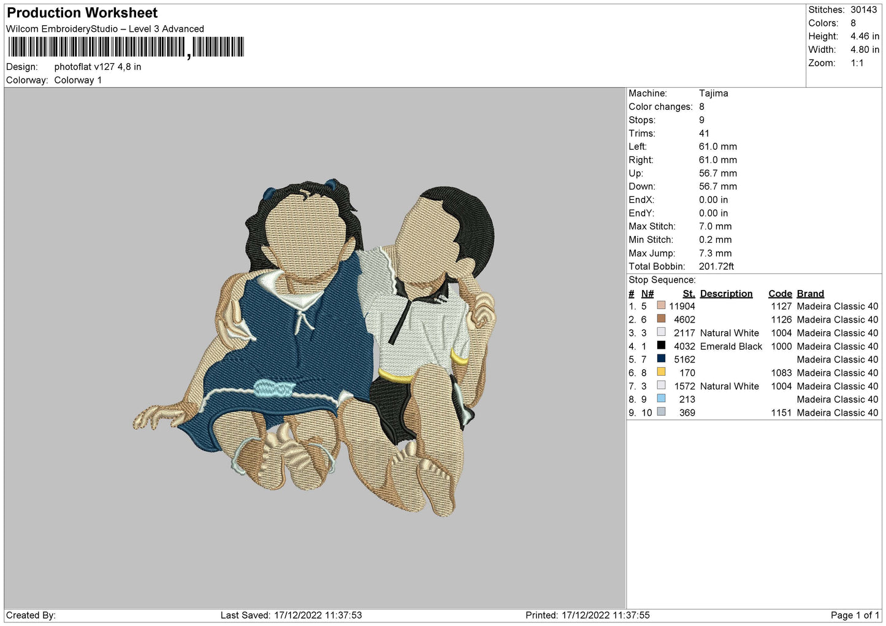This screenshot has height=626, width=886.
Task: Click the Left value '61.0 mm'
Action: [718, 147]
